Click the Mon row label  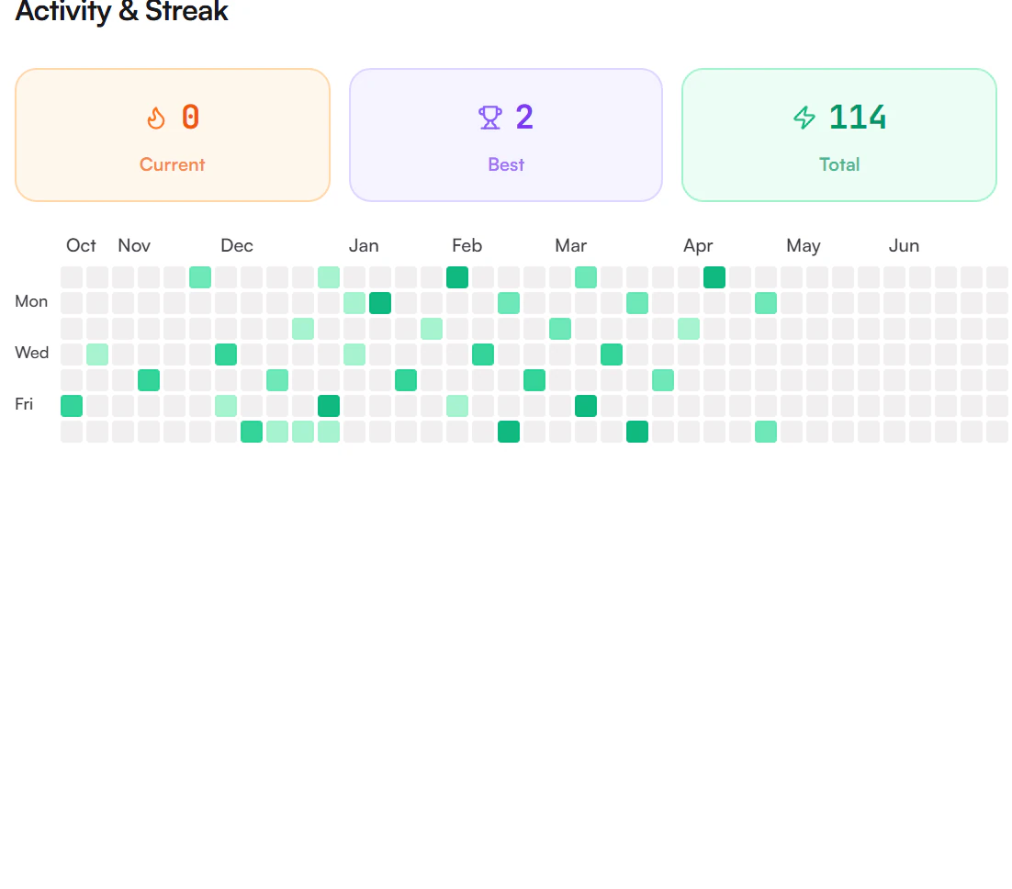(x=31, y=301)
